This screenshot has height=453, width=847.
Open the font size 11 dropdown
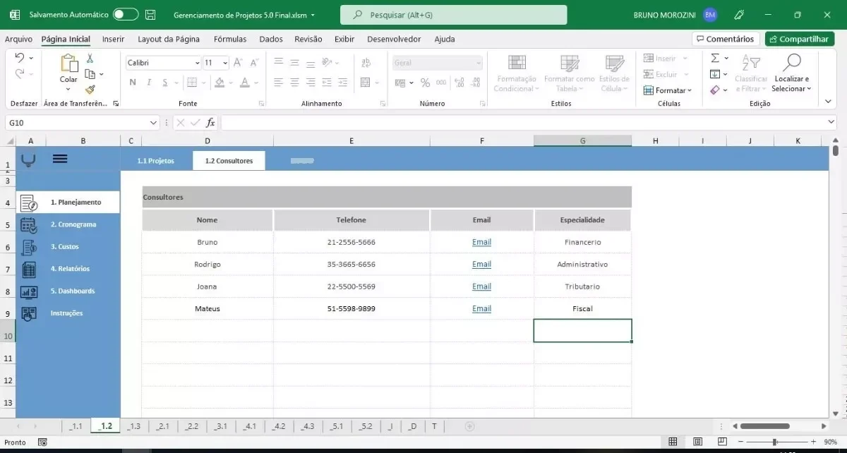coord(225,63)
